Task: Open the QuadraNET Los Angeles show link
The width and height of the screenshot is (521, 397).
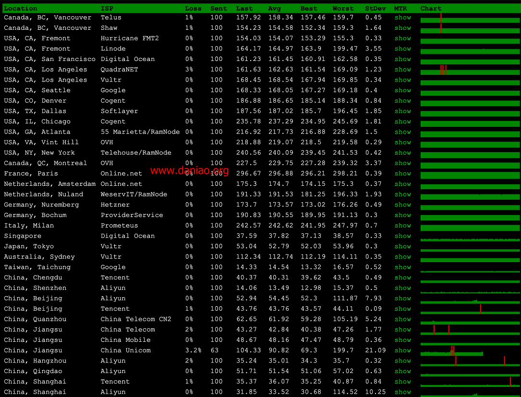Action: pos(403,70)
